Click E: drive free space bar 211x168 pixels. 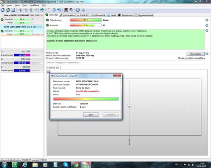[x=22, y=70]
